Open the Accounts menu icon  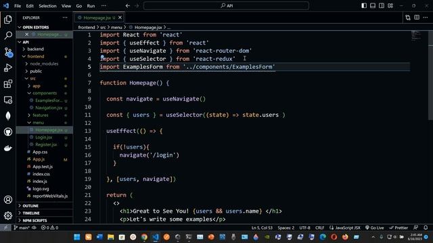(x=8, y=200)
